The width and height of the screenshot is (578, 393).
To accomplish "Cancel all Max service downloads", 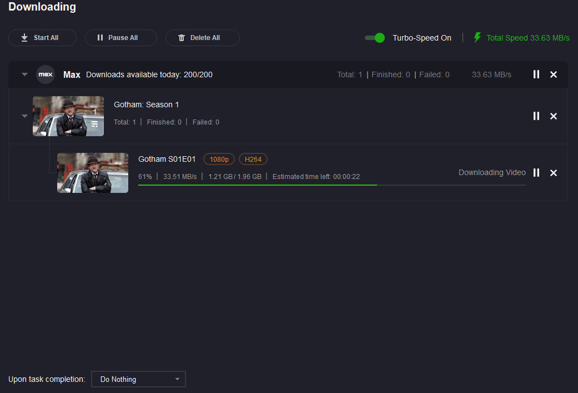I will tap(553, 74).
